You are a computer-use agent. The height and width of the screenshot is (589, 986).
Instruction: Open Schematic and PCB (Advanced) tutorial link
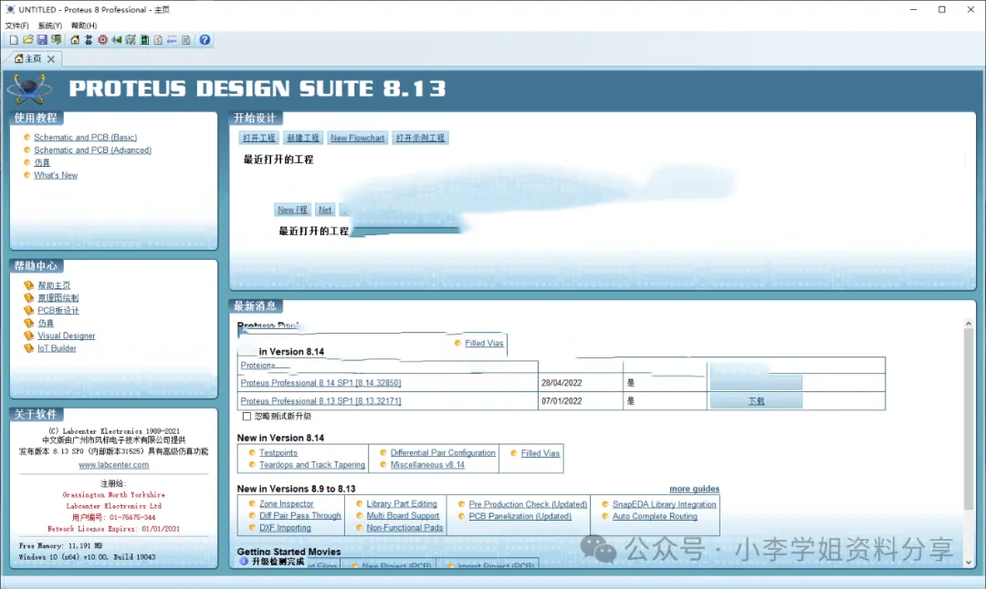pos(92,150)
